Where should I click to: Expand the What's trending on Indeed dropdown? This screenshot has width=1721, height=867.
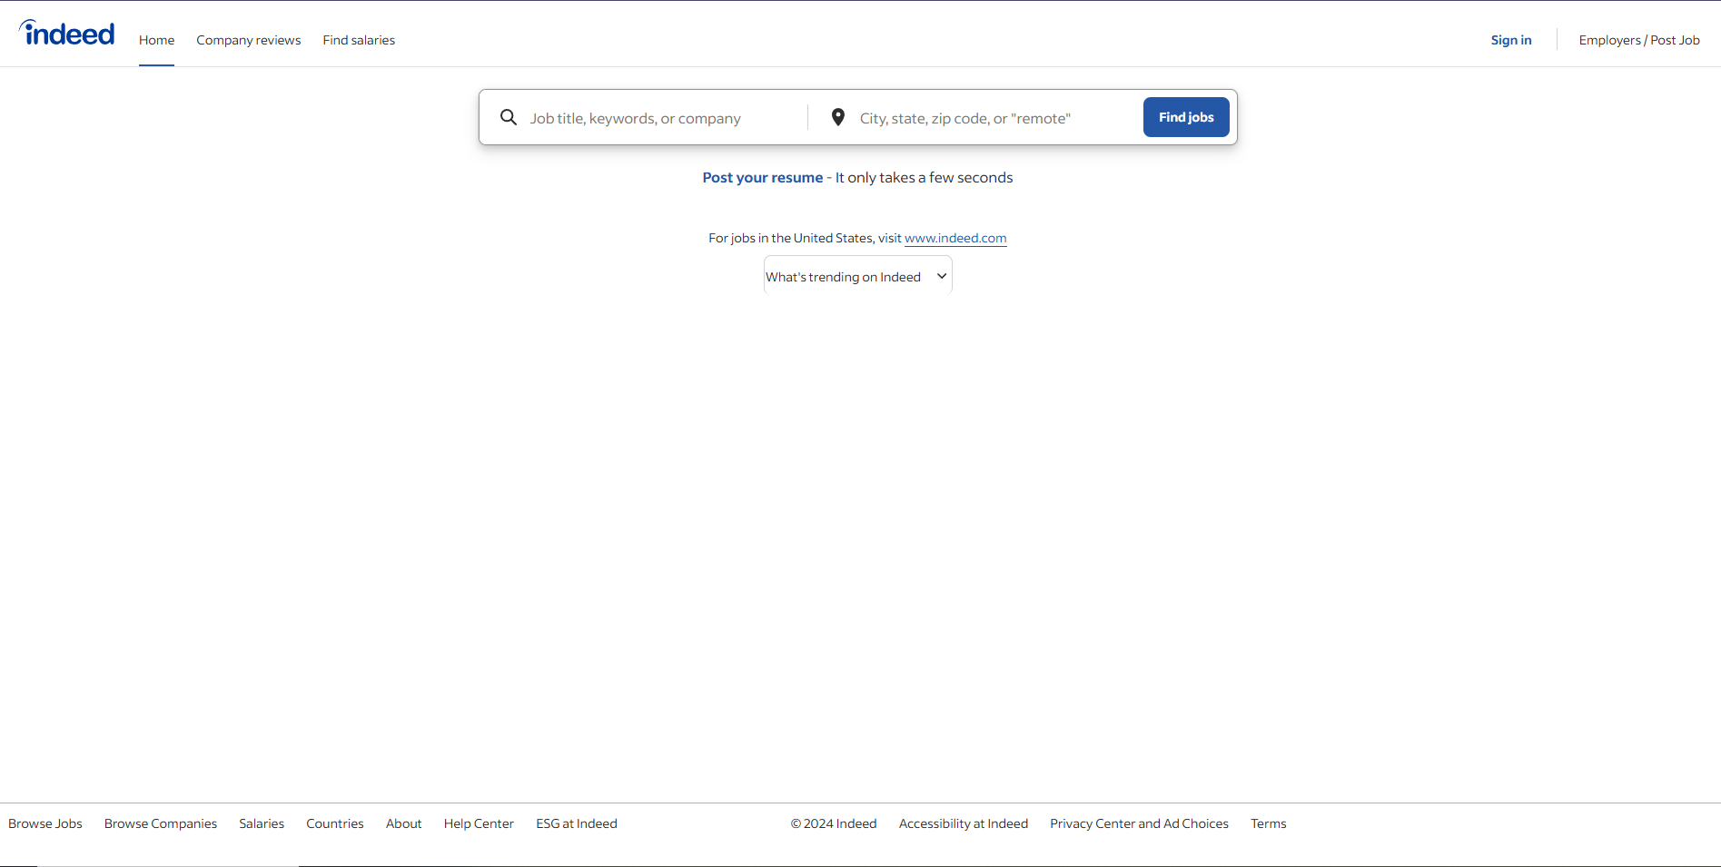857,276
